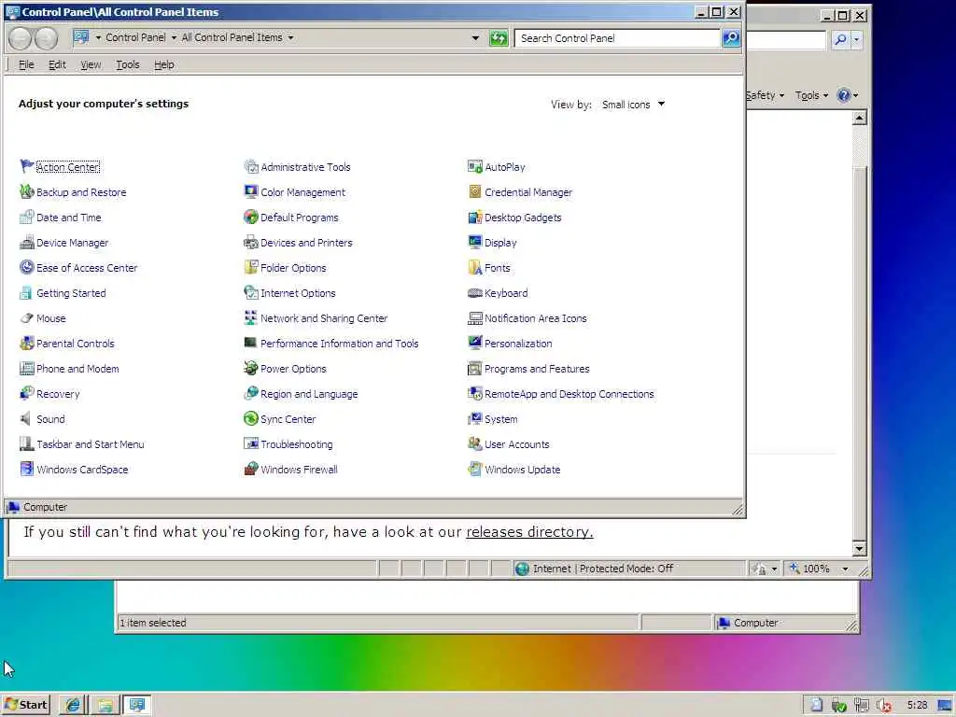Open the Tools menu in Control Panel

[x=127, y=64]
